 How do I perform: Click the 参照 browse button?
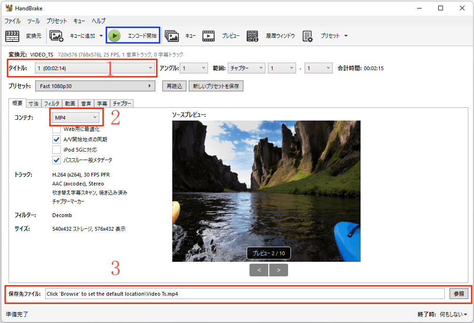point(459,294)
